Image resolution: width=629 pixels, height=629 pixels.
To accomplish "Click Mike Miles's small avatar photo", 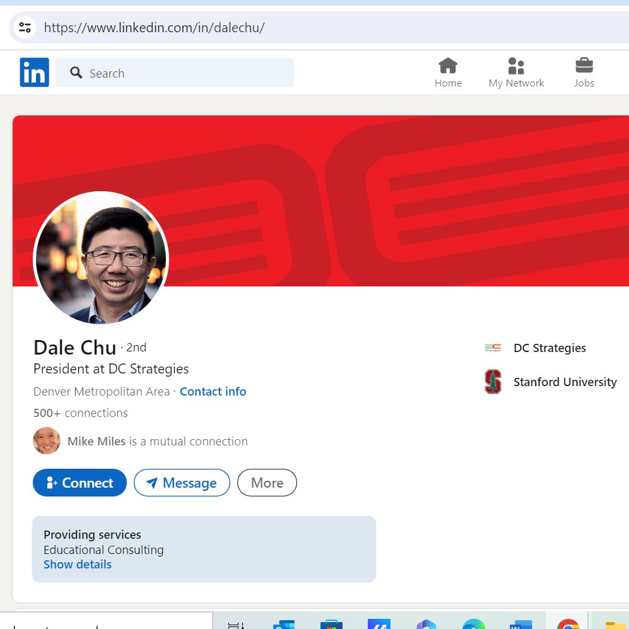I will pyautogui.click(x=47, y=440).
